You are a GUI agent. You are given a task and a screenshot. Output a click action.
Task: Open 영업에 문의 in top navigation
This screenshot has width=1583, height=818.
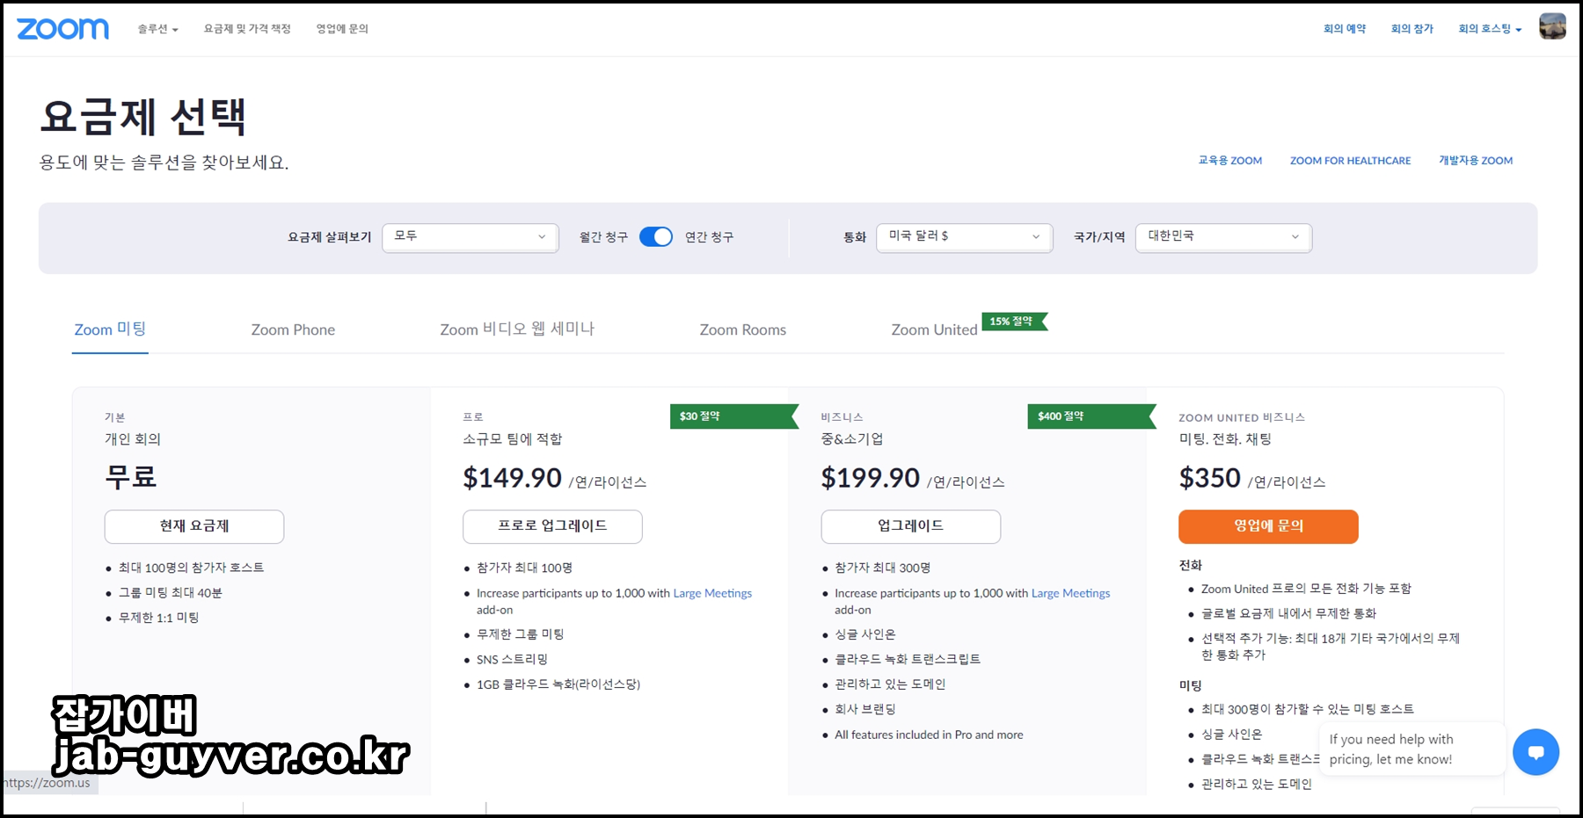click(342, 29)
